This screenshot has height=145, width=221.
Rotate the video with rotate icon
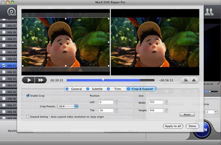point(186,80)
